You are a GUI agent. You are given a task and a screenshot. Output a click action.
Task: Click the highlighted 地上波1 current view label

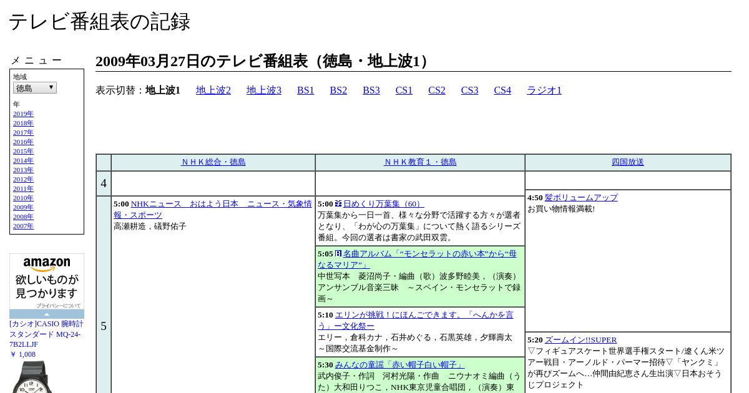click(163, 90)
